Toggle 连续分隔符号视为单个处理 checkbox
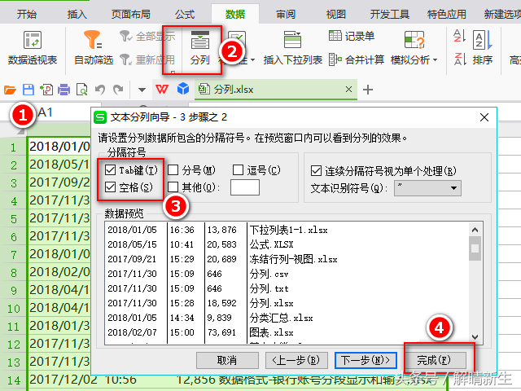 [x=316, y=171]
